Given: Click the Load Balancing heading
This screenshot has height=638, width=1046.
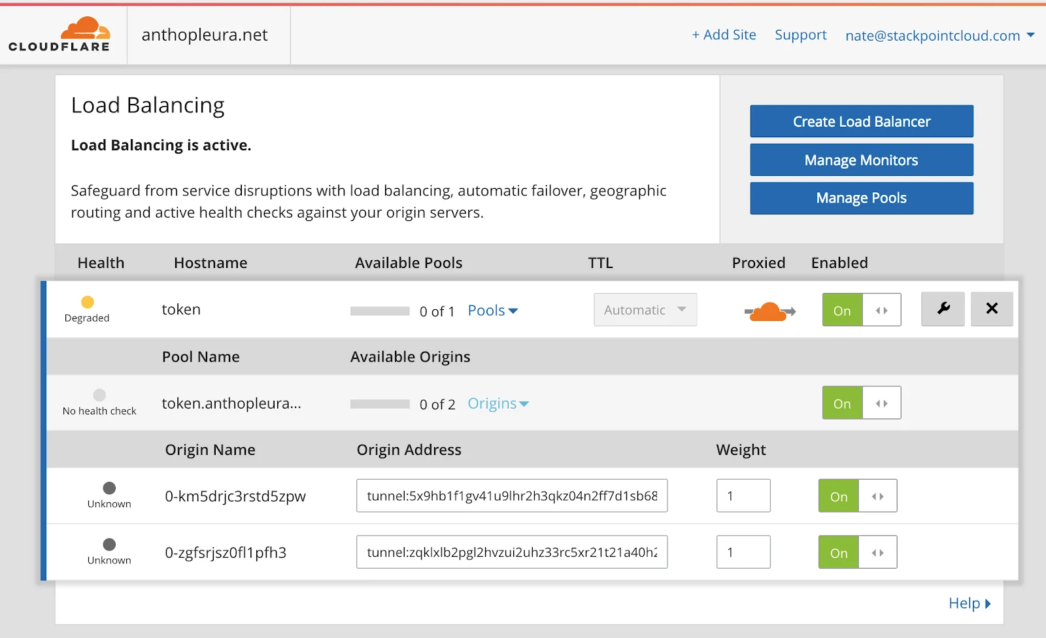Looking at the screenshot, I should coord(148,106).
